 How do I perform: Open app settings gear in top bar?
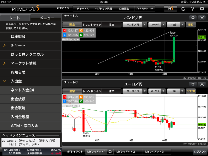point(202,9)
